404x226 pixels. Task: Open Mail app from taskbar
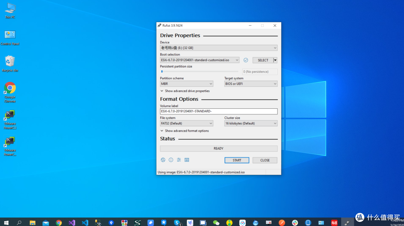46,222
